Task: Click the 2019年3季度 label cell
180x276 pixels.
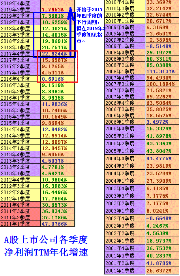Action: coord(20,9)
